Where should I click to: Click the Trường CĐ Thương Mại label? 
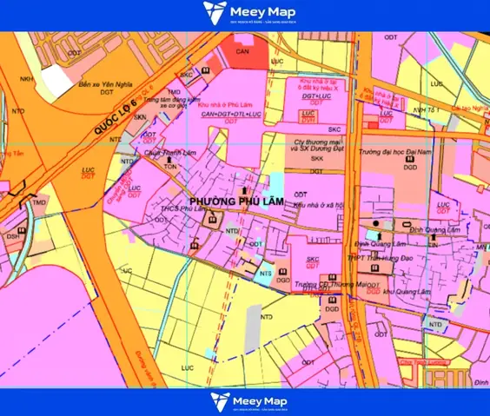pyautogui.click(x=331, y=285)
